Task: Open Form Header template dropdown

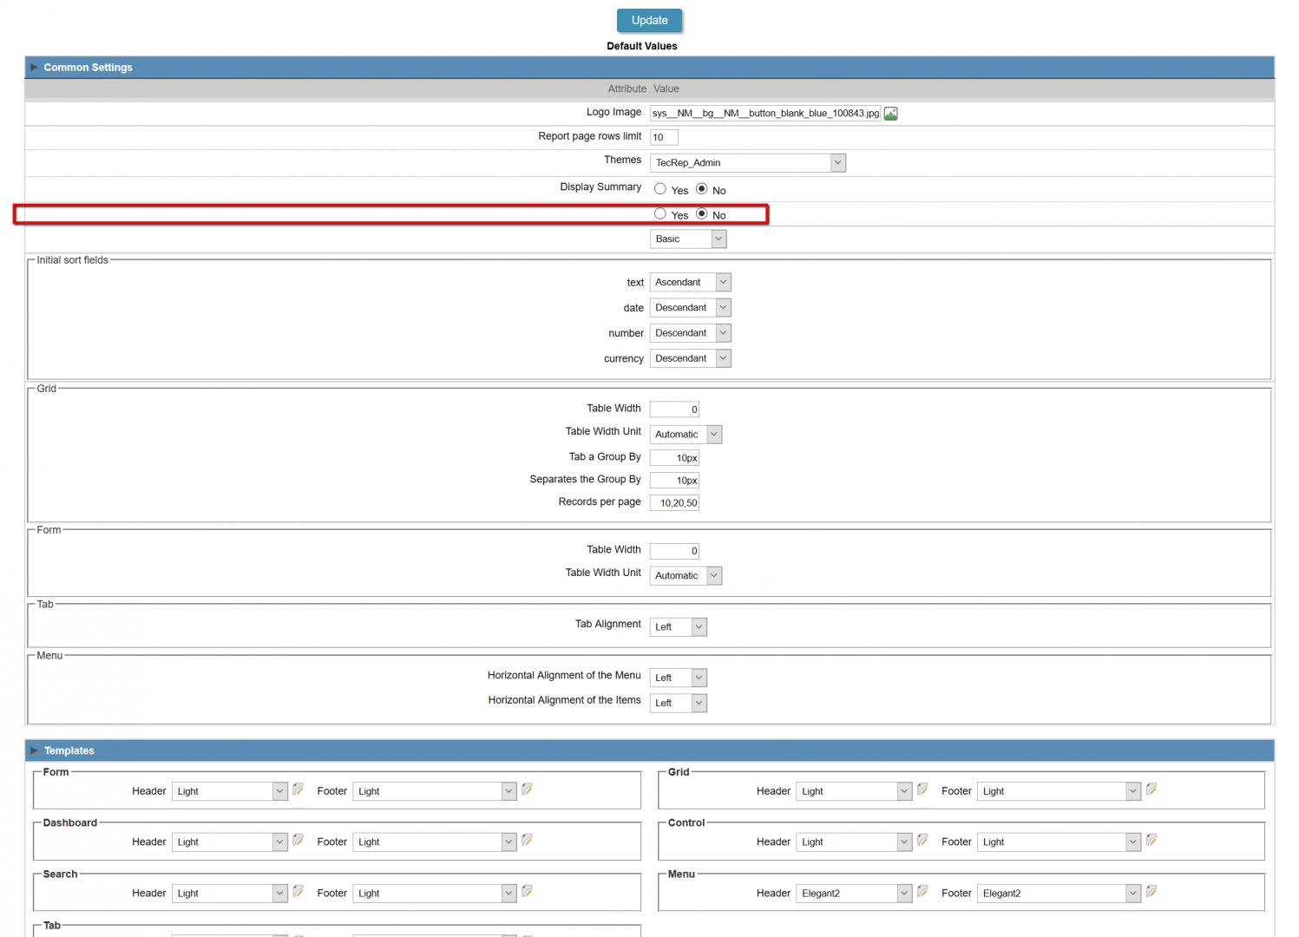Action: [229, 791]
